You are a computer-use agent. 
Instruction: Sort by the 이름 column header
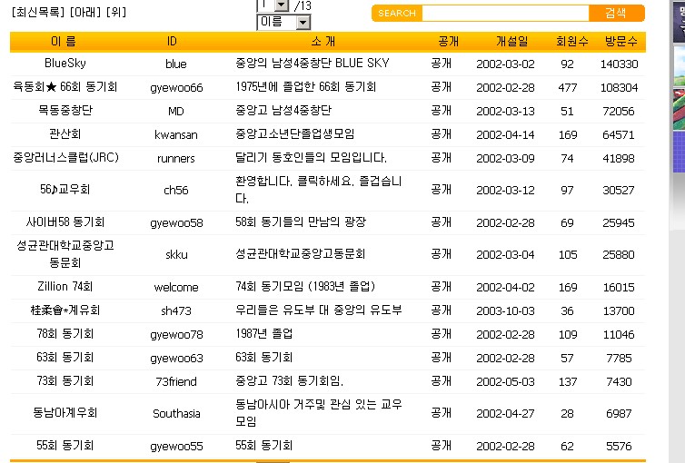pos(64,42)
